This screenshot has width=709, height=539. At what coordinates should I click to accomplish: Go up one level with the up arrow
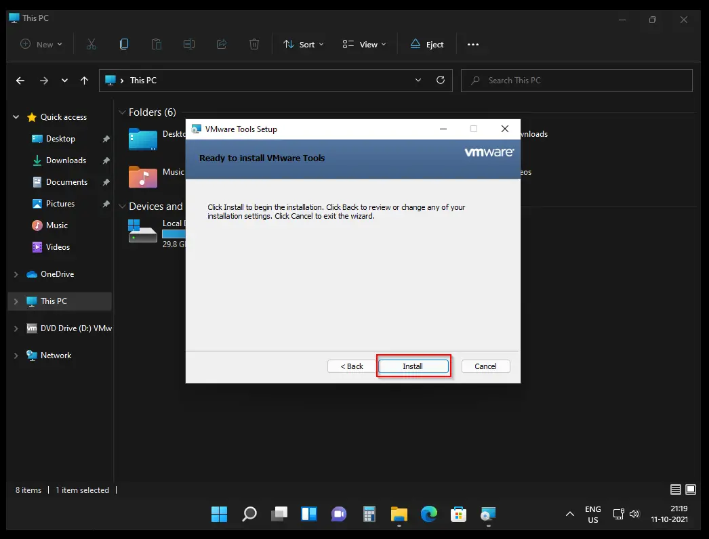pyautogui.click(x=85, y=81)
